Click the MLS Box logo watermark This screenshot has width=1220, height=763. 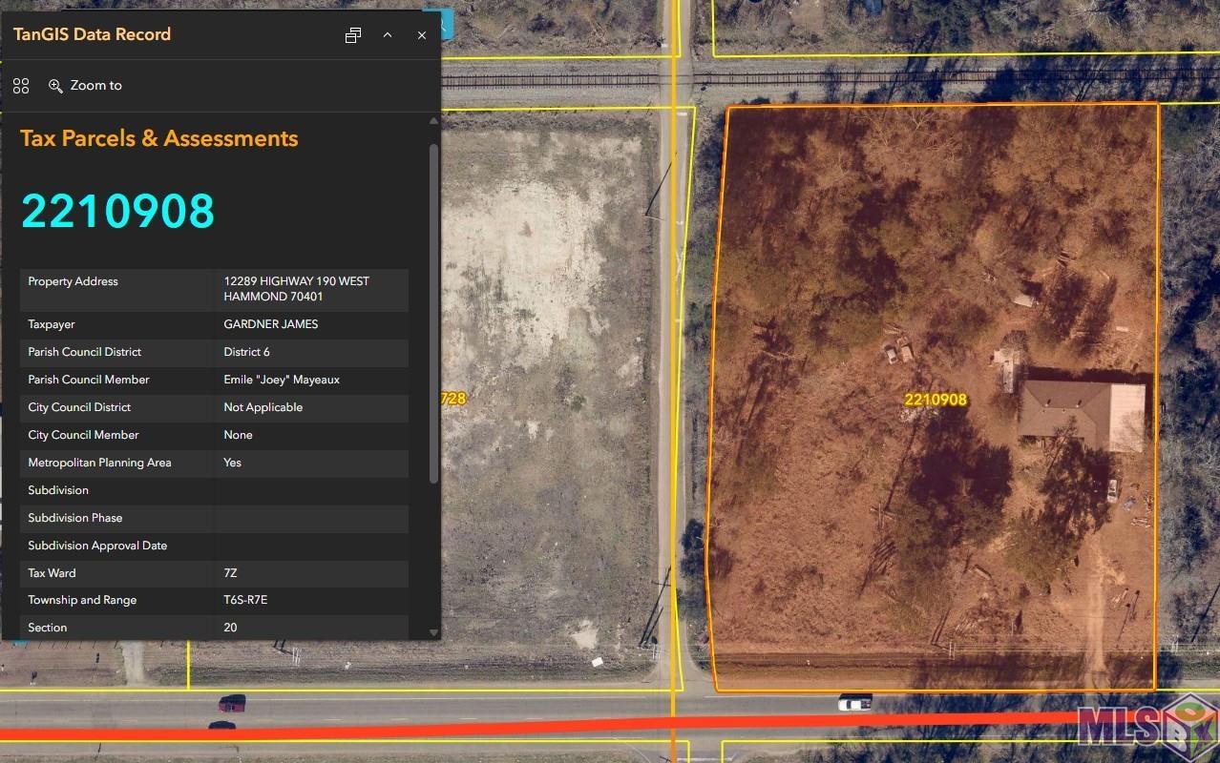coord(1146,725)
